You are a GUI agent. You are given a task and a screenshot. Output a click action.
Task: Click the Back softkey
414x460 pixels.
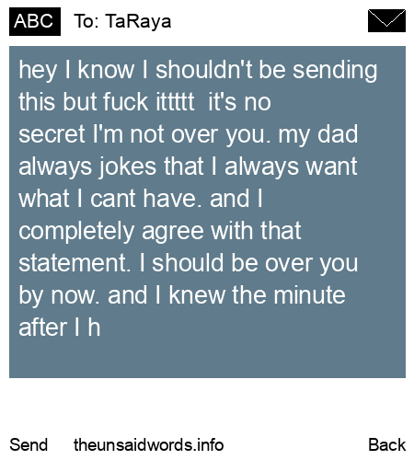pyautogui.click(x=387, y=444)
